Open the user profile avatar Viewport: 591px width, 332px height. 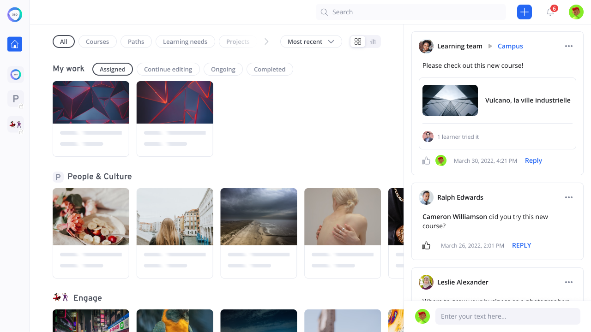click(576, 12)
